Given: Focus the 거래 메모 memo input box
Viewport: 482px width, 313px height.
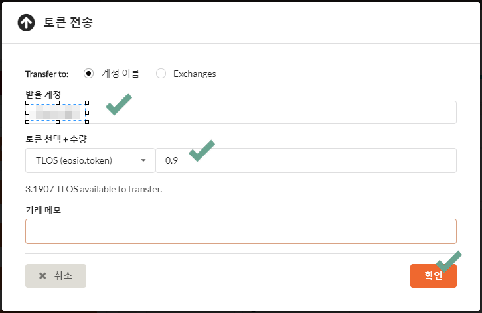Looking at the screenshot, I should (240, 231).
